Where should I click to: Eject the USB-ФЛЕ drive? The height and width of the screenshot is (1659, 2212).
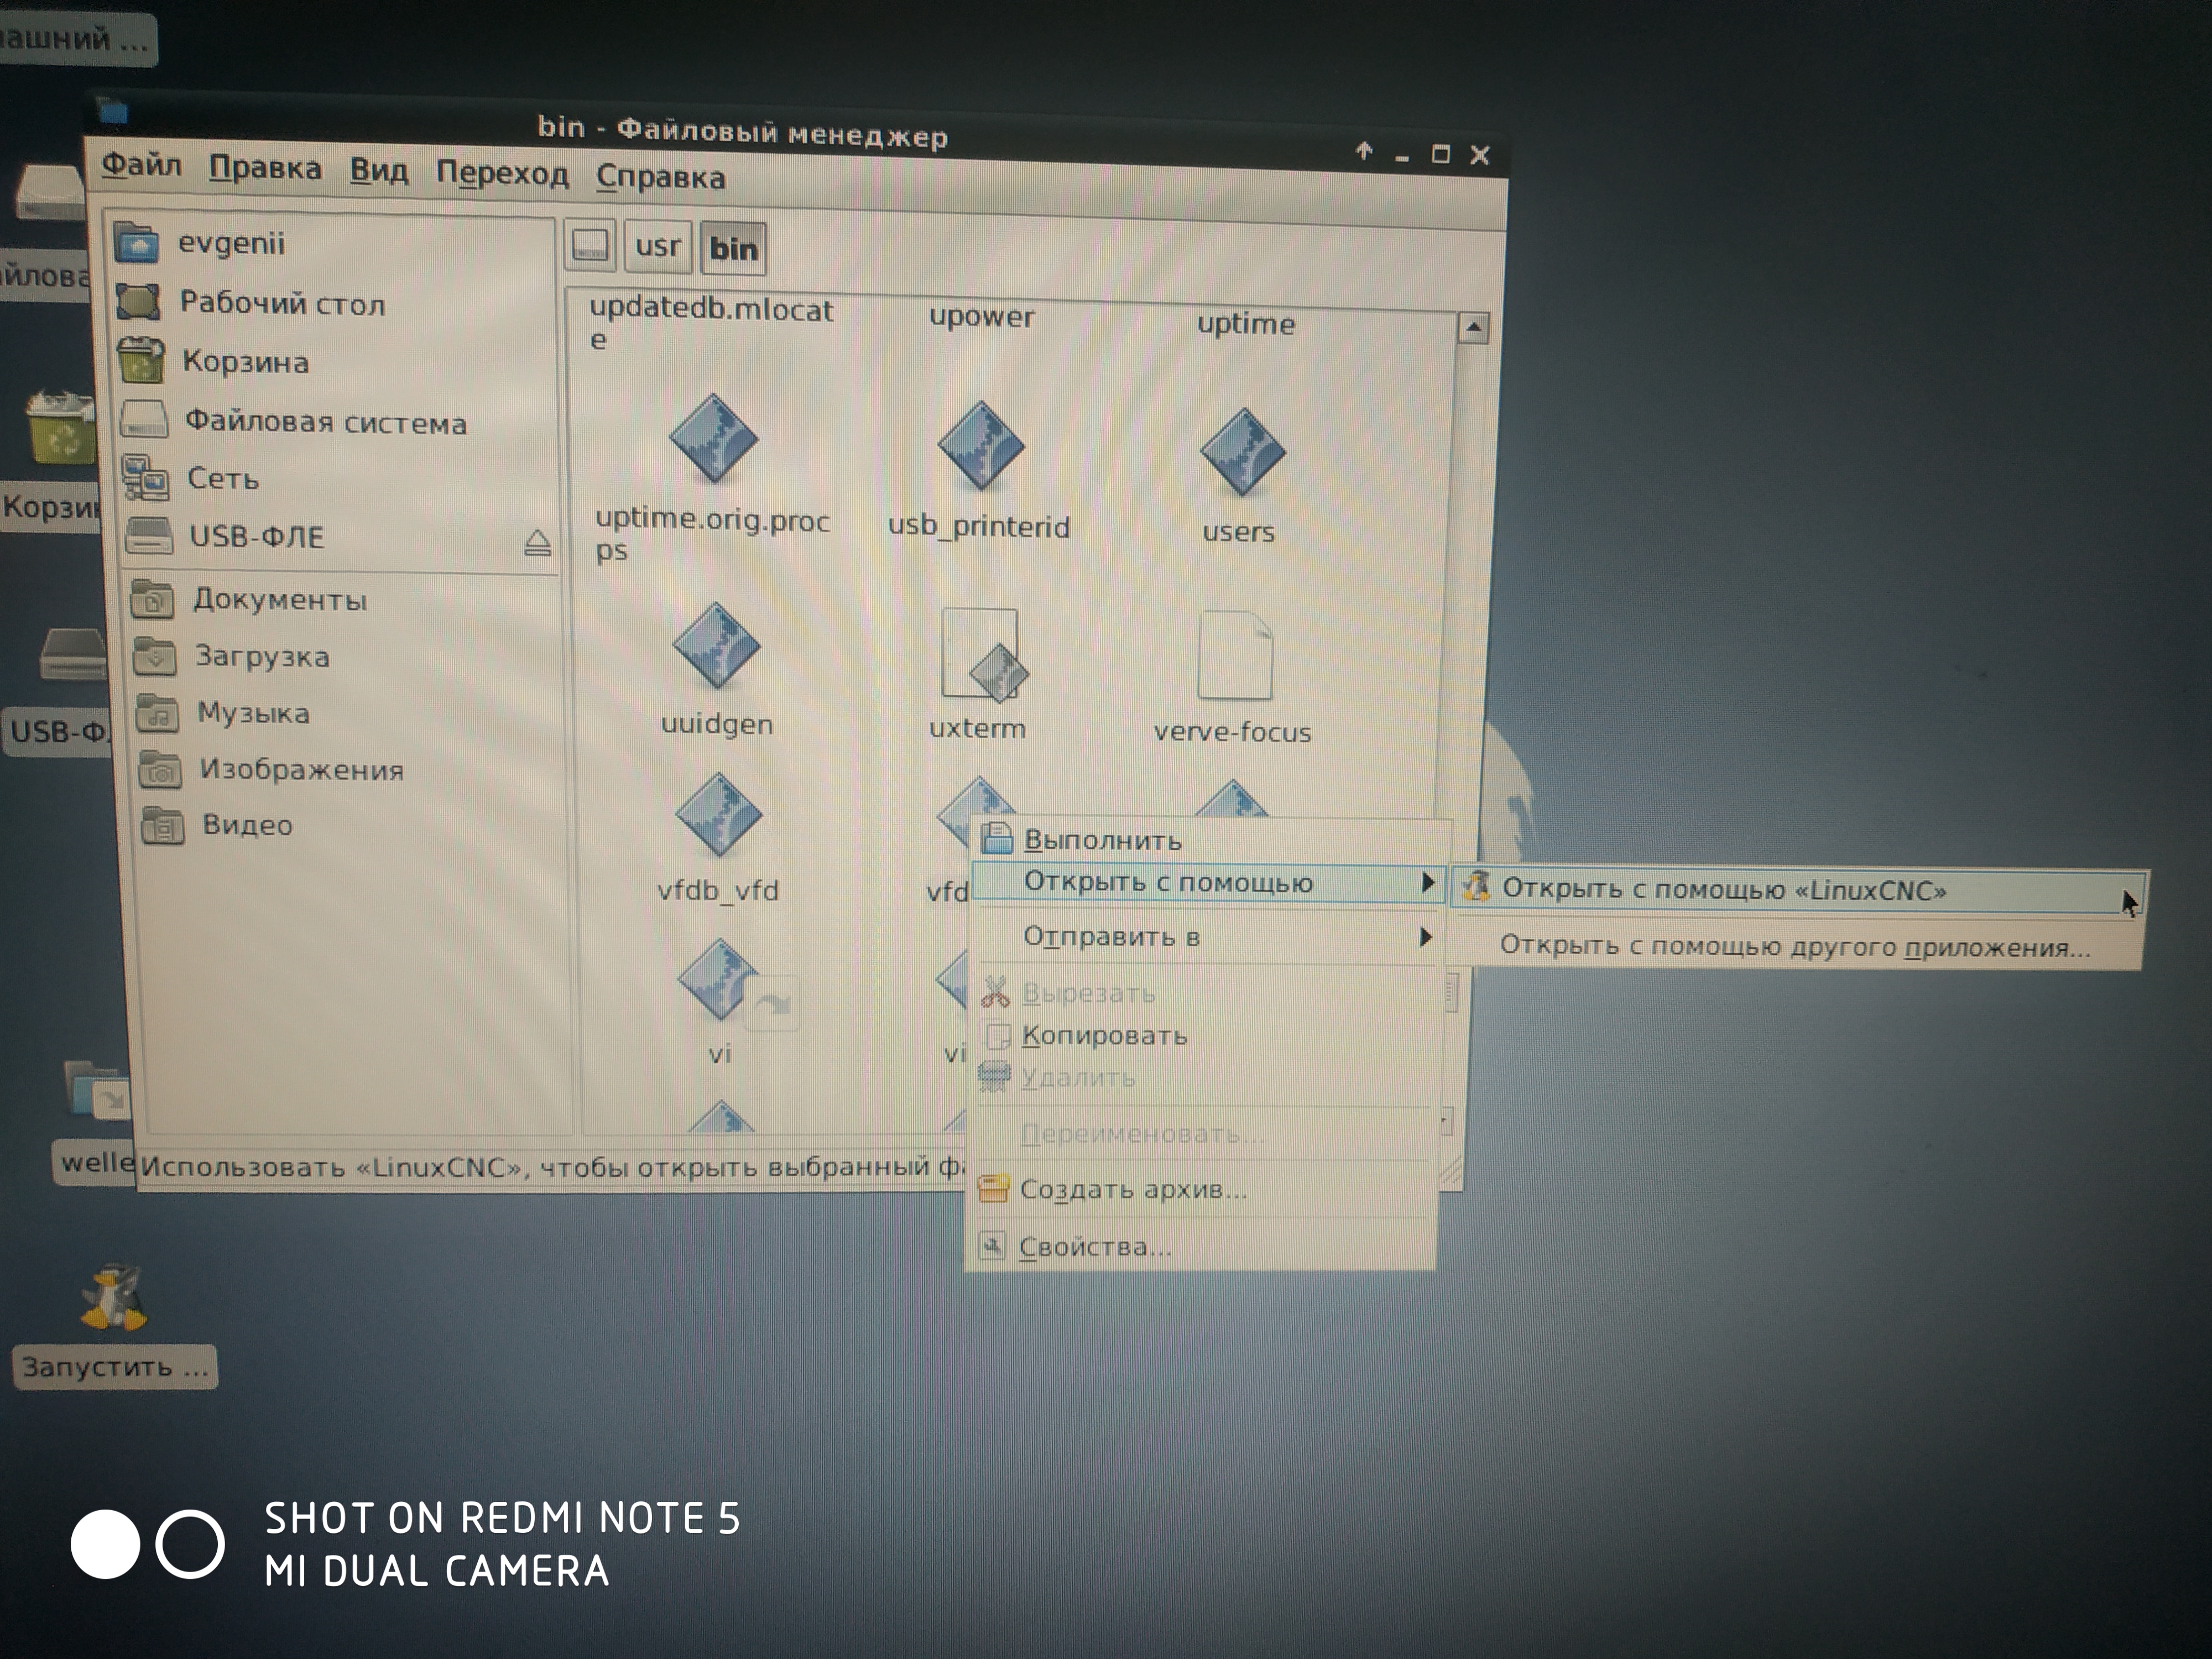537,543
